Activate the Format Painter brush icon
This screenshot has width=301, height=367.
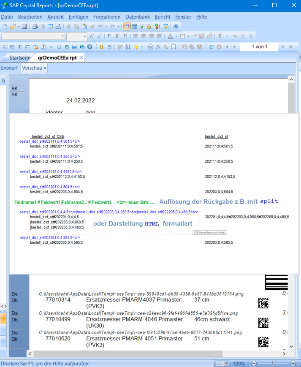coord(92,27)
